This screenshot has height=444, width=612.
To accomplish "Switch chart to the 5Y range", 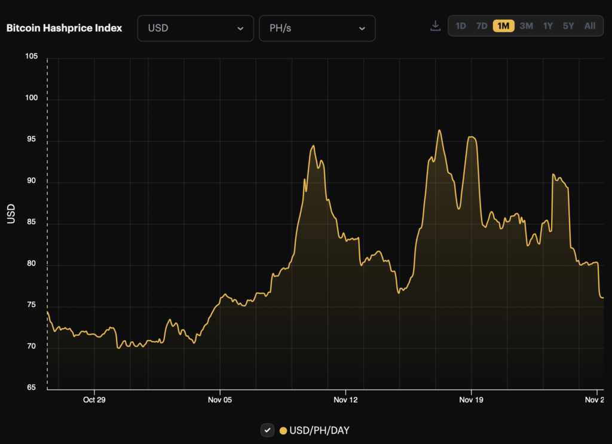I will (x=568, y=26).
